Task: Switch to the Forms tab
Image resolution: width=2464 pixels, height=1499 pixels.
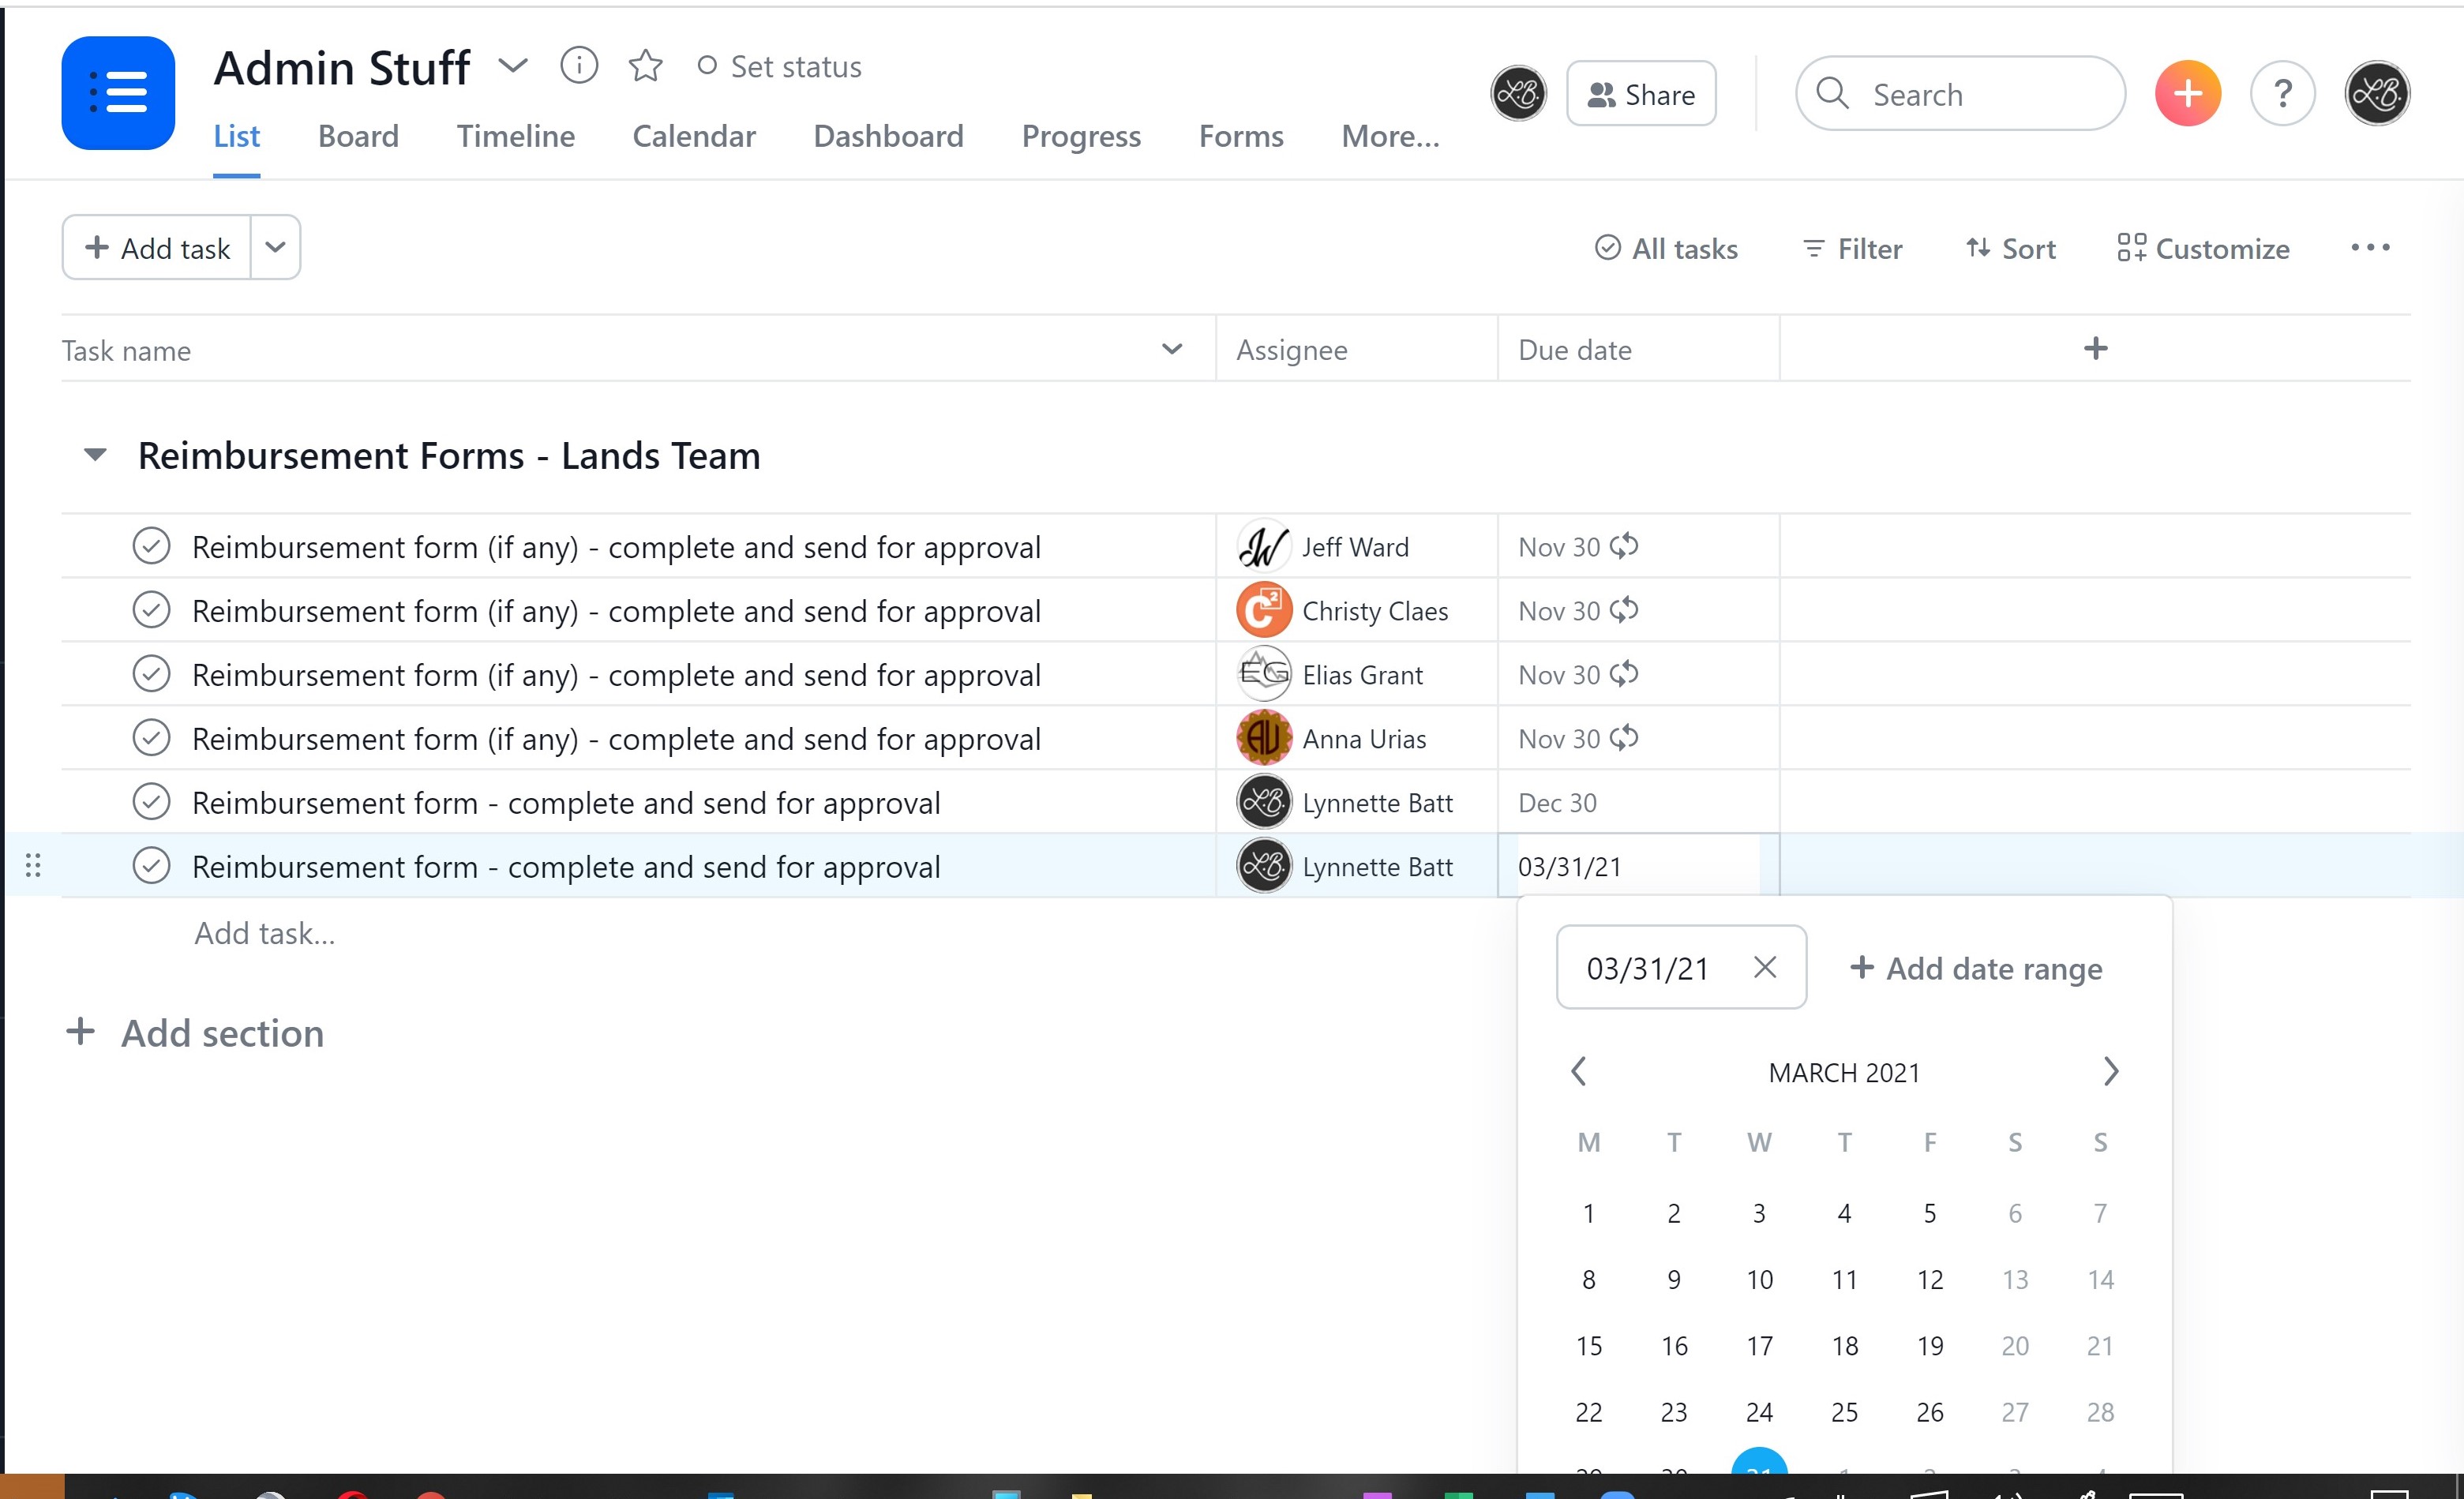Action: click(x=1241, y=136)
